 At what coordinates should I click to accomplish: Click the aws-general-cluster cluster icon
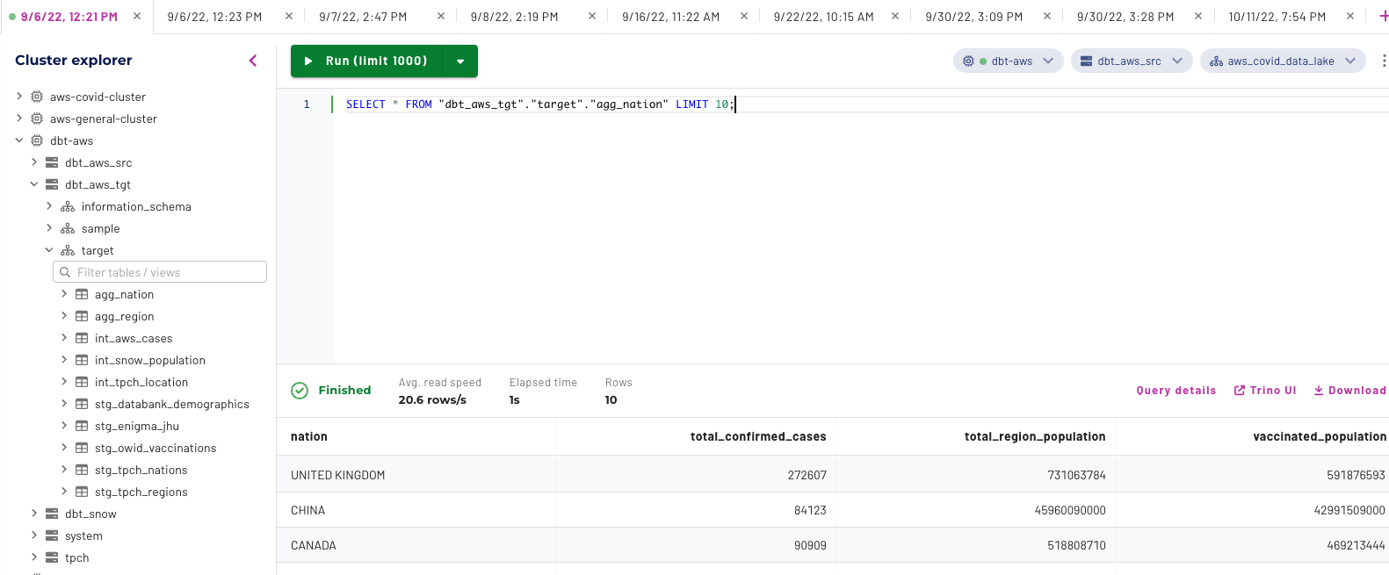pos(37,119)
